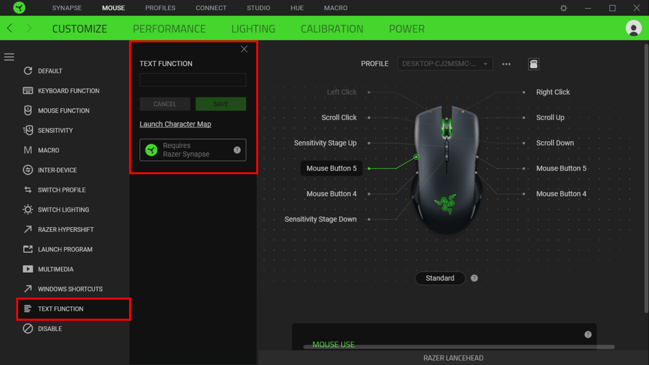Select the Inter-Device icon
649x365 pixels.
pyautogui.click(x=28, y=170)
